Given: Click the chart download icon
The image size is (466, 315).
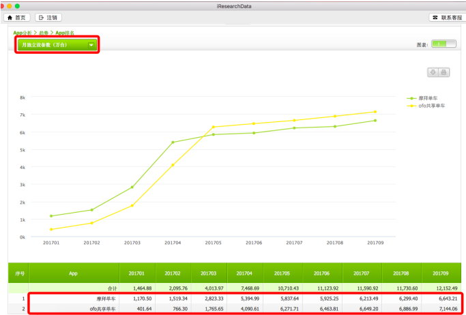Looking at the screenshot, I should click(x=433, y=72).
